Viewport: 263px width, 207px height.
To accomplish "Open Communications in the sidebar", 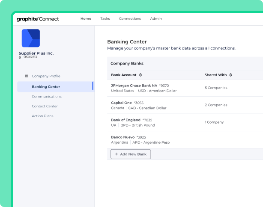I will [47, 97].
